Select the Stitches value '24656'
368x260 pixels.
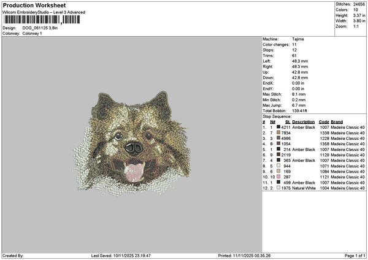pos(359,4)
